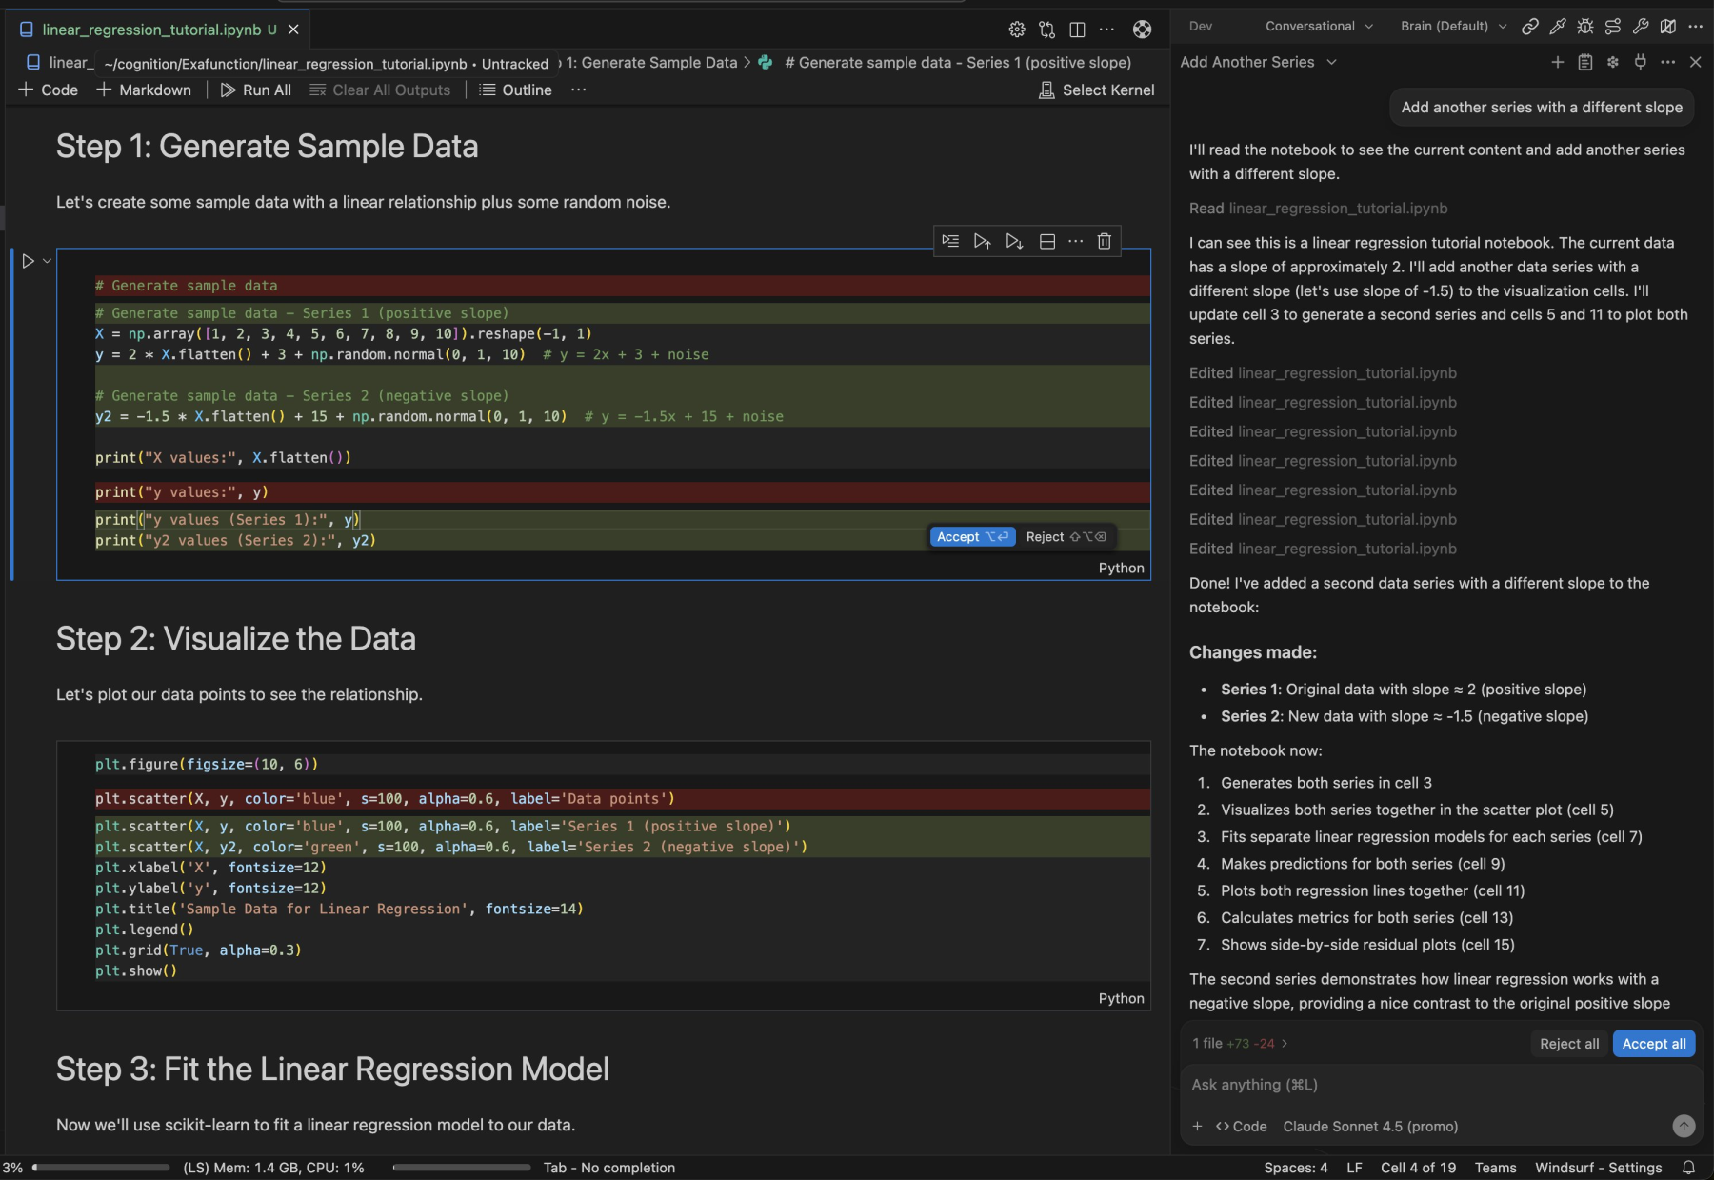Viewport: 1714px width, 1180px height.
Task: Click the wrench icon in Dev toolbar
Action: (1641, 27)
